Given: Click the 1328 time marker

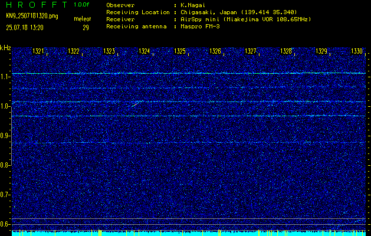Looking at the screenshot, I should (x=286, y=51).
